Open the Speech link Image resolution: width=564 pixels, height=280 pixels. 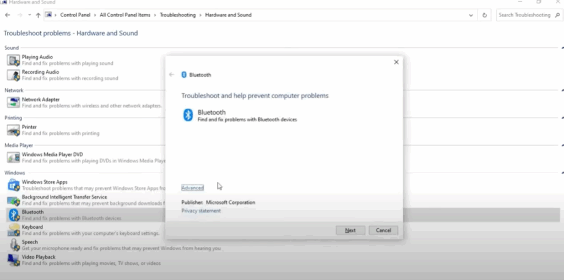point(30,242)
